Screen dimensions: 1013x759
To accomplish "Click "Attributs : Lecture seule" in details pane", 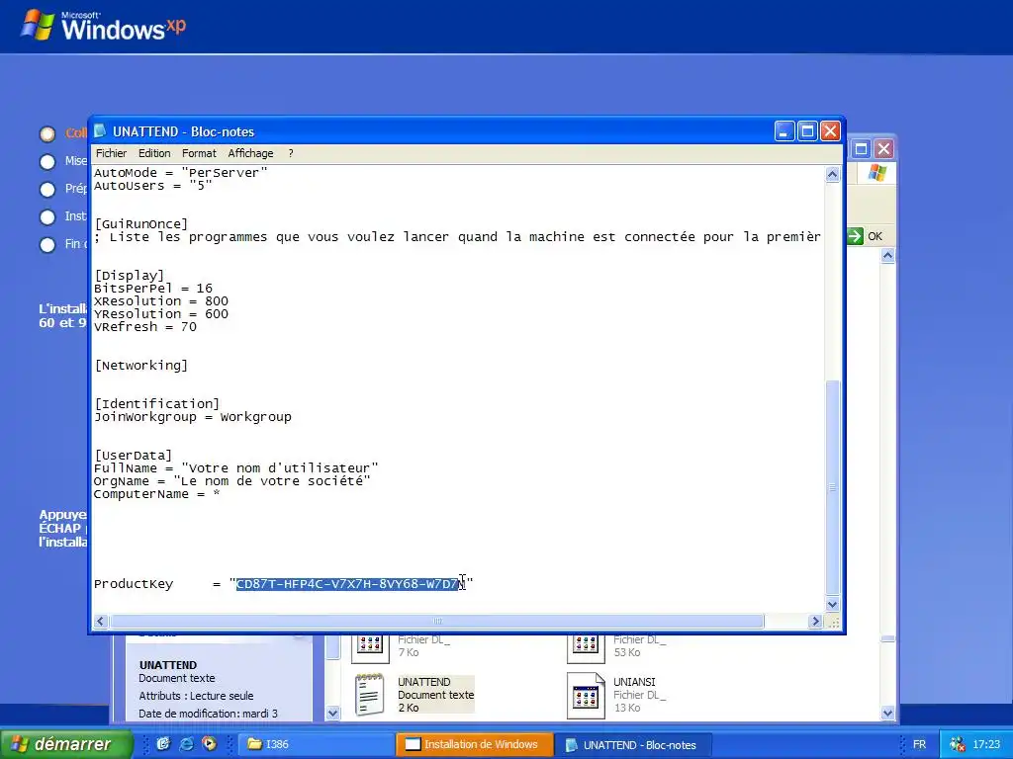I will (196, 696).
